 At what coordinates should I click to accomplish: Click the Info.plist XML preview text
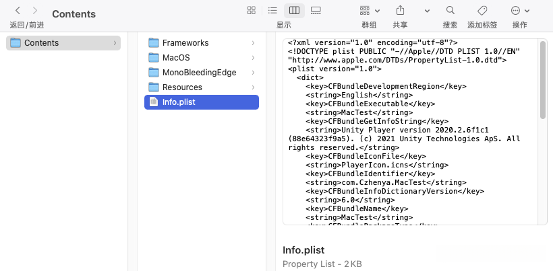tap(405, 134)
